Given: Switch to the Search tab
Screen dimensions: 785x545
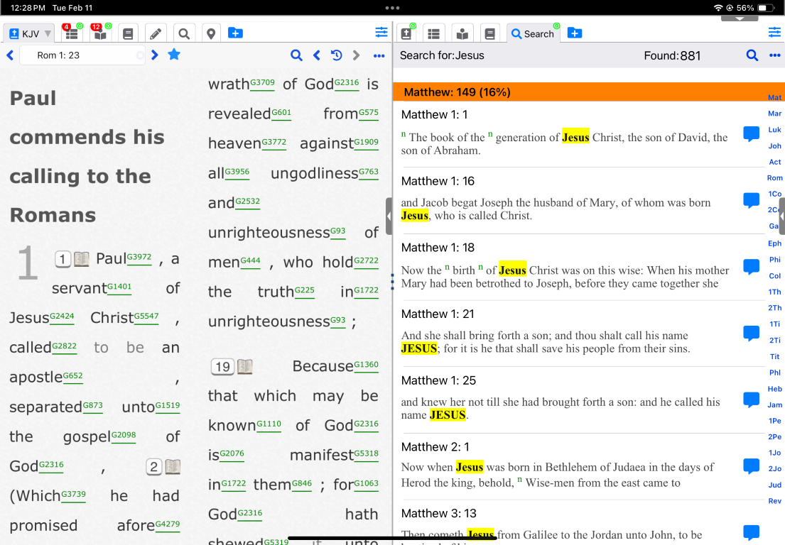Looking at the screenshot, I should [x=533, y=33].
